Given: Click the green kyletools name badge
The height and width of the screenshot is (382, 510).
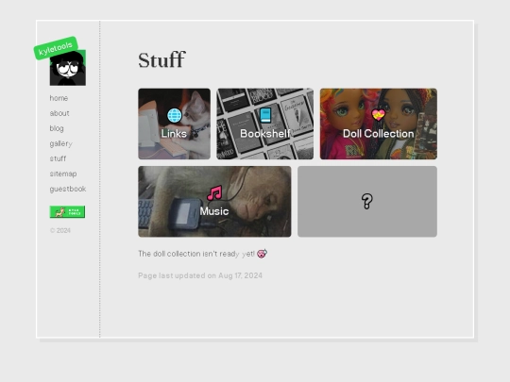Looking at the screenshot, I should point(56,48).
